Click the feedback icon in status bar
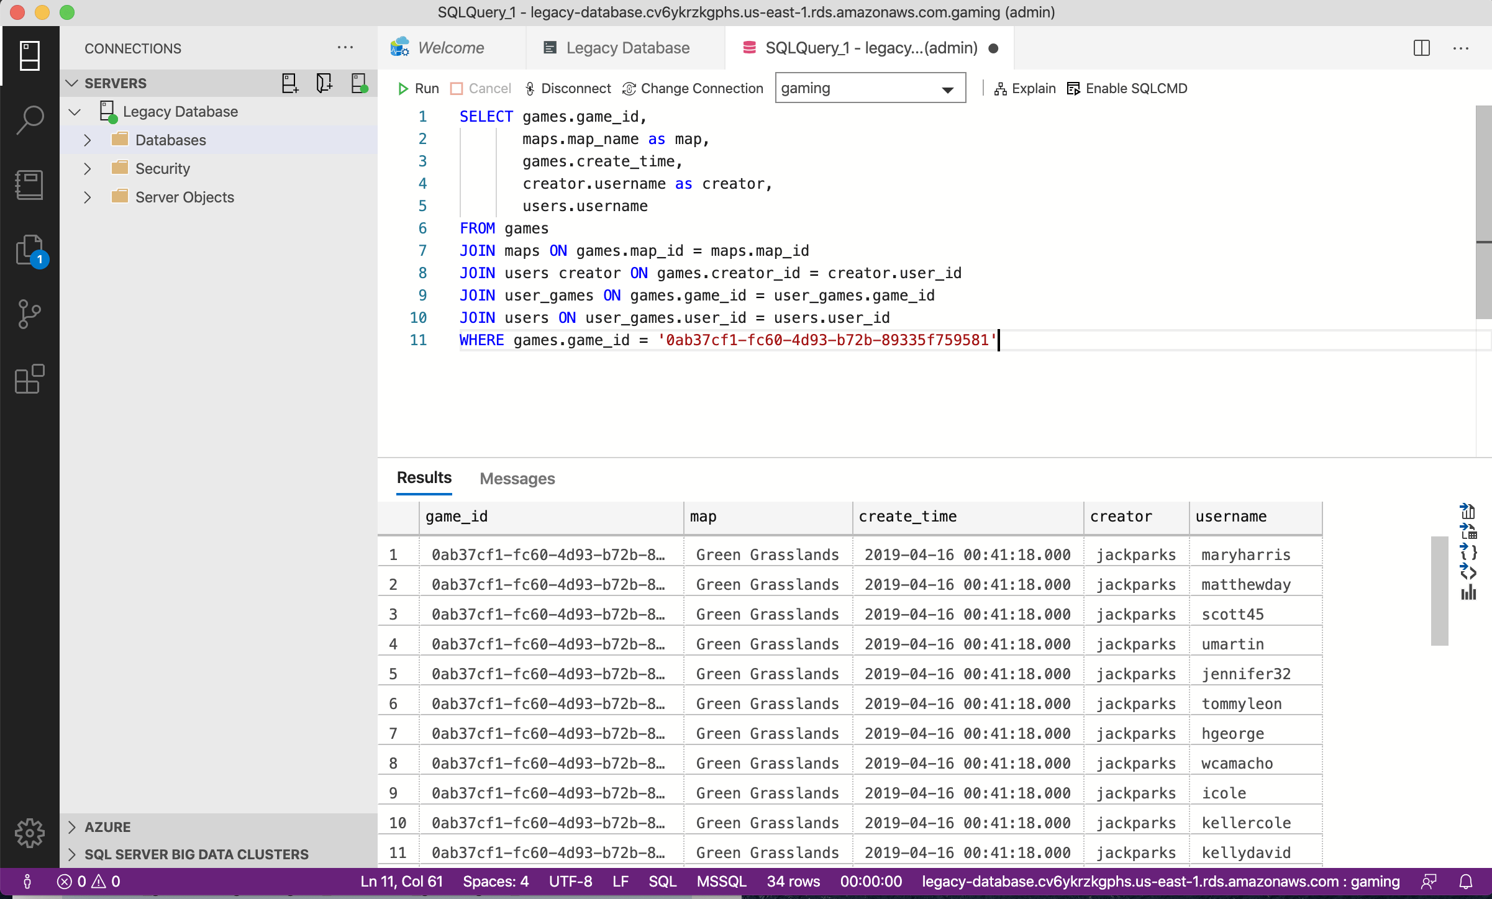 click(x=1429, y=882)
